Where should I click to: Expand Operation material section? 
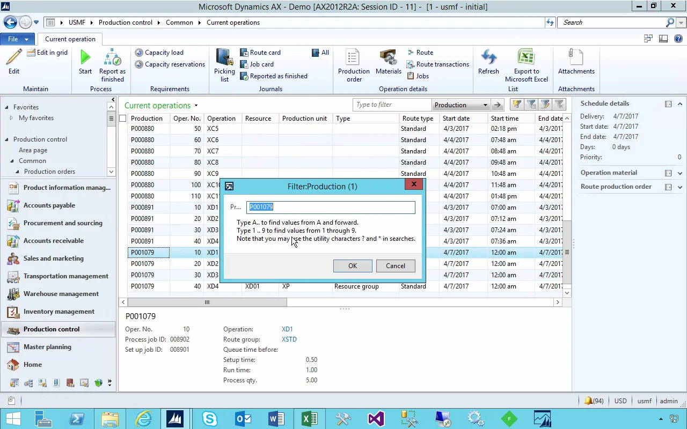[x=680, y=173]
